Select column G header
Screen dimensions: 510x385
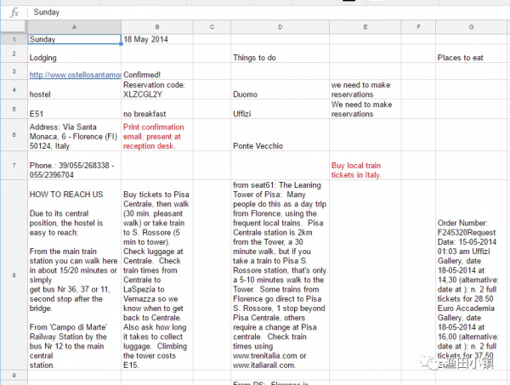point(471,28)
